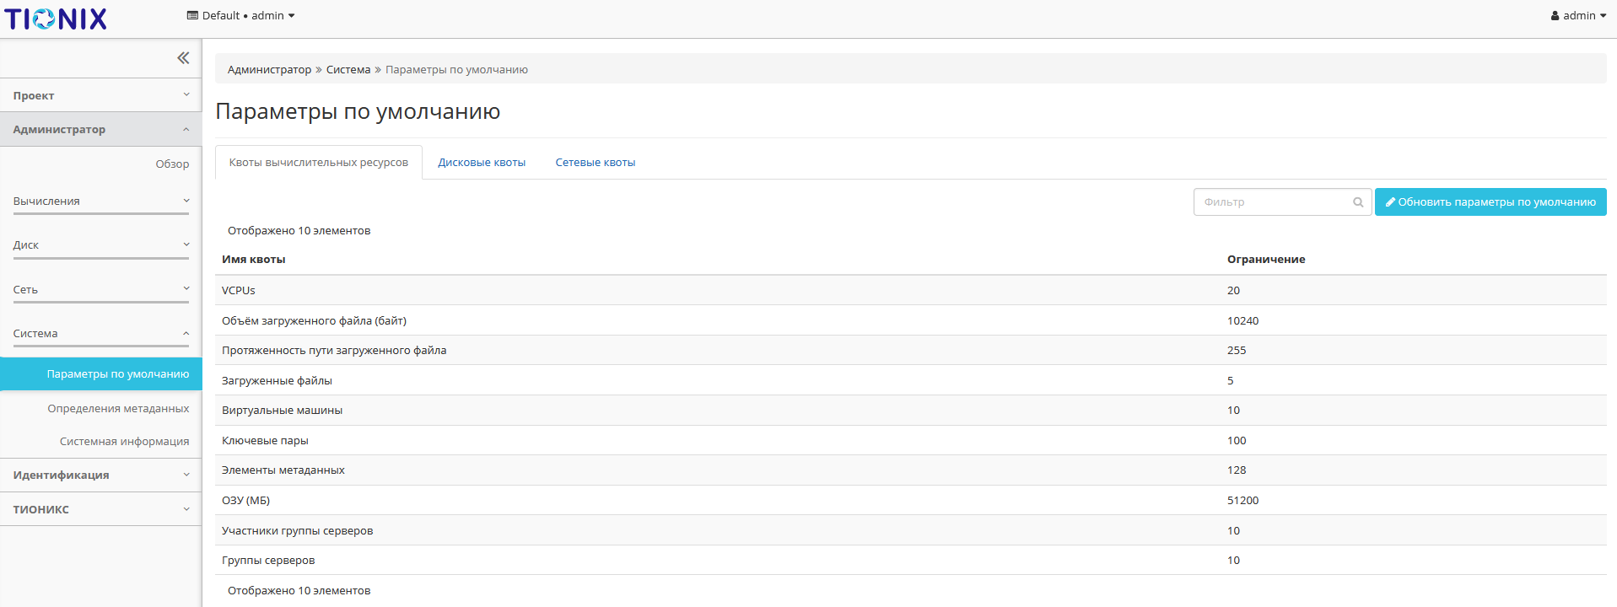Click Обновить параметры по умолчанию button
Image resolution: width=1617 pixels, height=607 pixels.
coord(1490,202)
